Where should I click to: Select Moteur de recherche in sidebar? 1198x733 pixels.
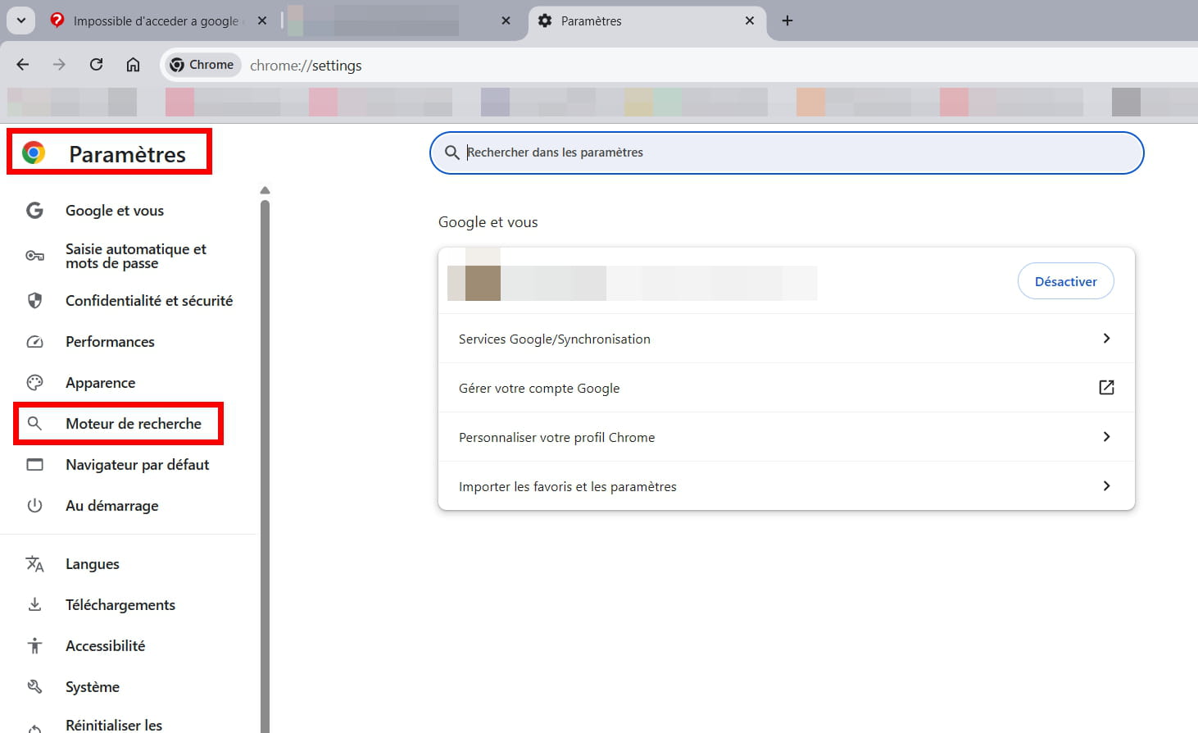pos(133,424)
